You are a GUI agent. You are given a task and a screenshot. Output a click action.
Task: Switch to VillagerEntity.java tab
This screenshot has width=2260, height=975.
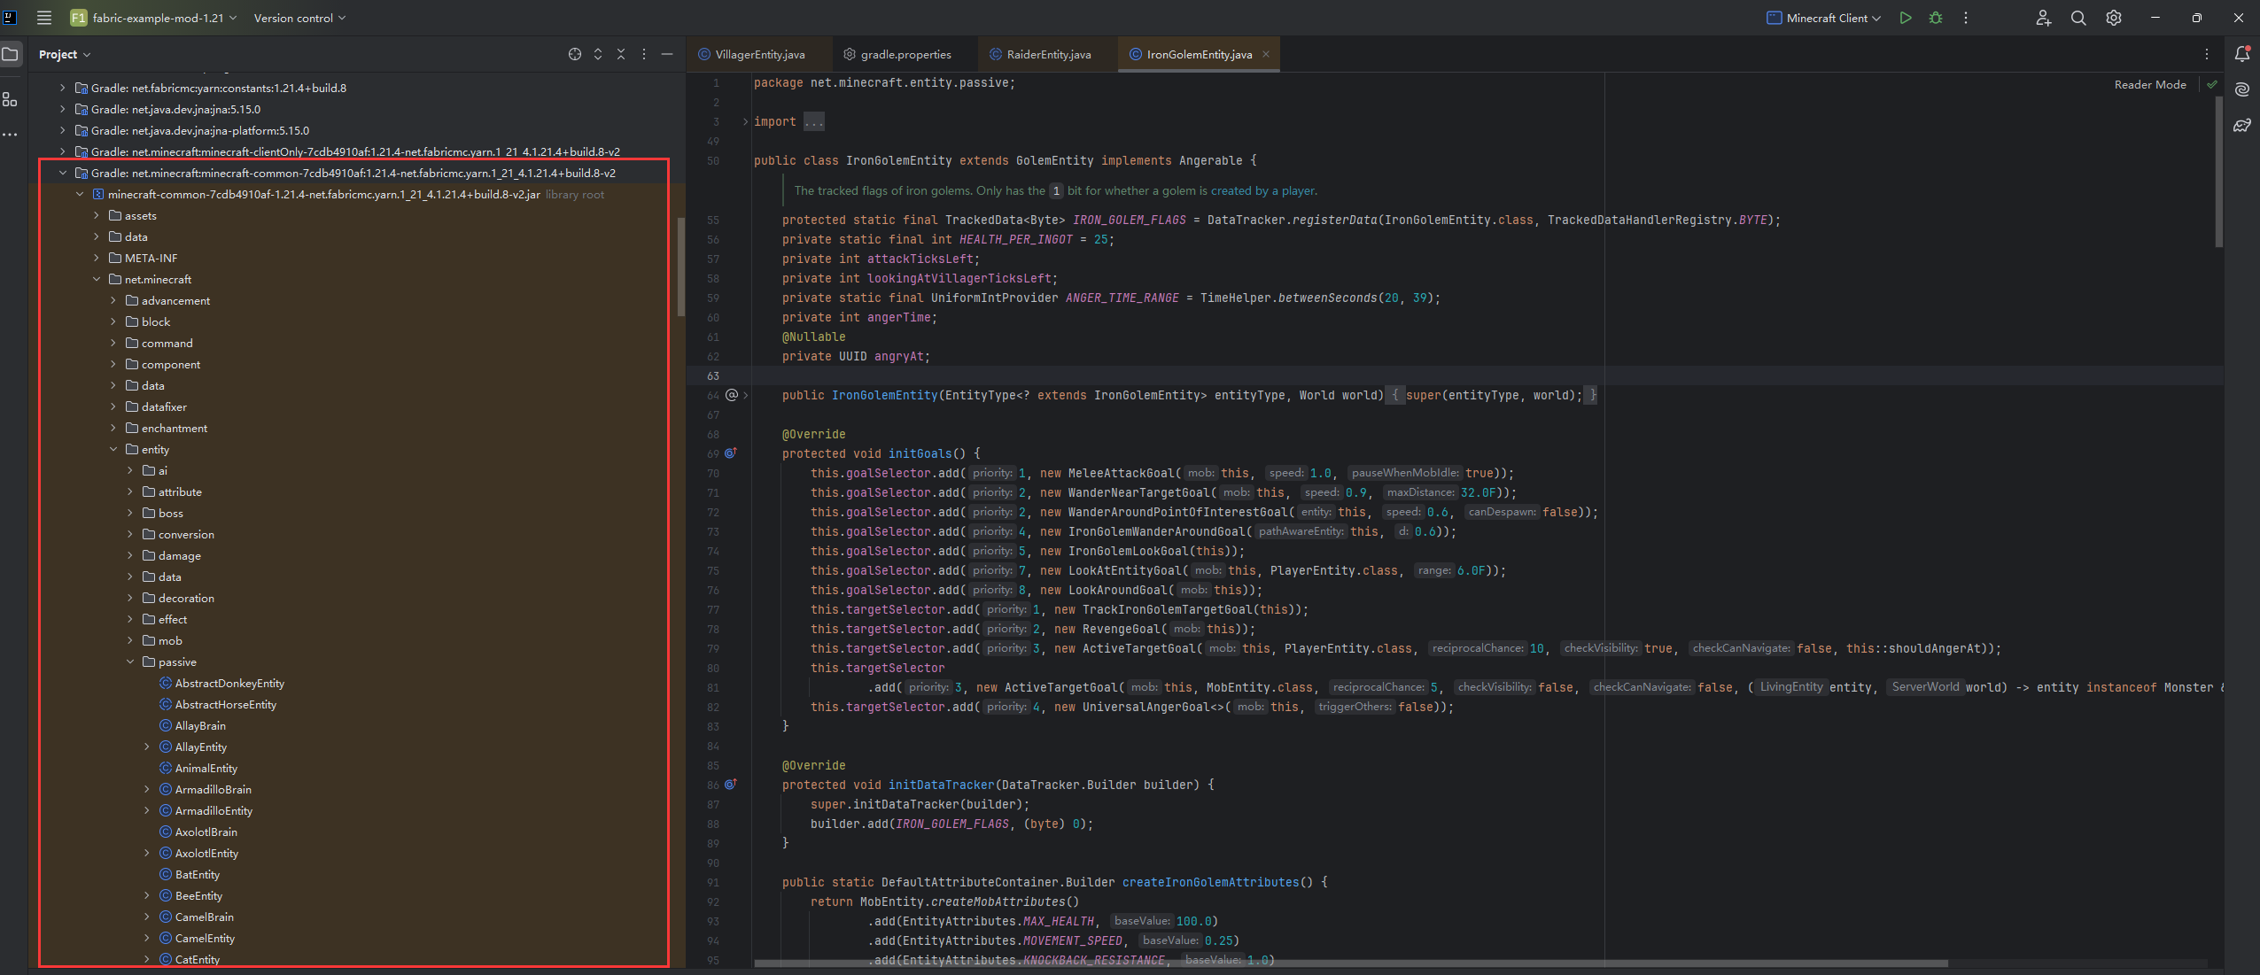(759, 55)
